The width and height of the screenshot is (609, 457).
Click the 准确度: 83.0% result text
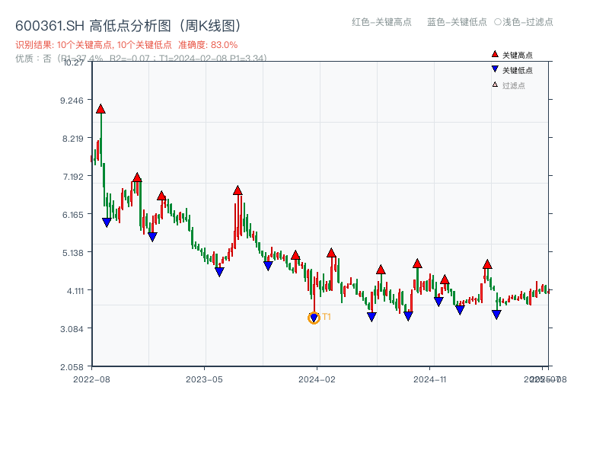(x=207, y=44)
